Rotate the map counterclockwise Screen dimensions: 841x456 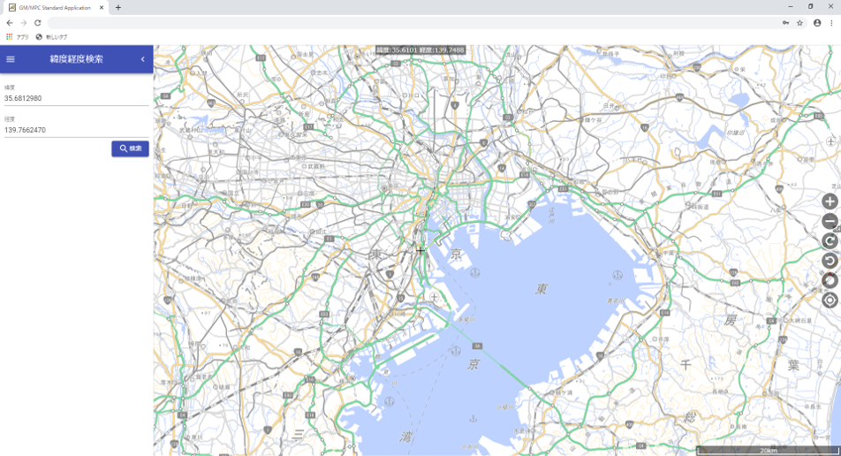point(829,261)
